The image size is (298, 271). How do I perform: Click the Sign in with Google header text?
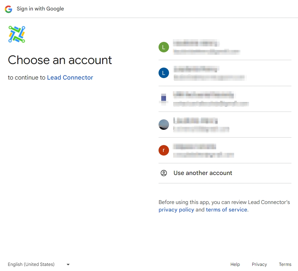pyautogui.click(x=40, y=9)
